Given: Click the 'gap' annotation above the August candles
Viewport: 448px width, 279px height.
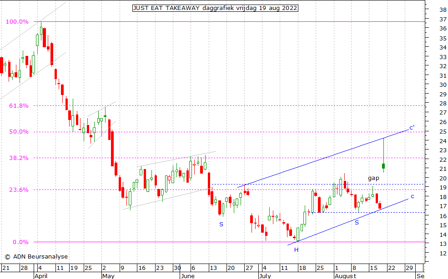Looking at the screenshot, I should click(x=373, y=178).
